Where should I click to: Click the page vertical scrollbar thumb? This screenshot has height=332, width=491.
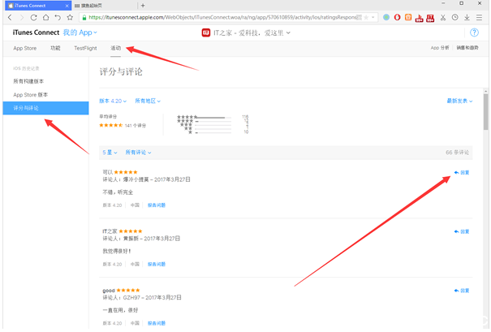tap(485, 111)
